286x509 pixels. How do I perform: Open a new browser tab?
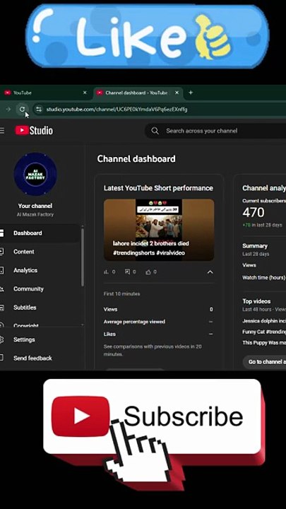click(191, 93)
